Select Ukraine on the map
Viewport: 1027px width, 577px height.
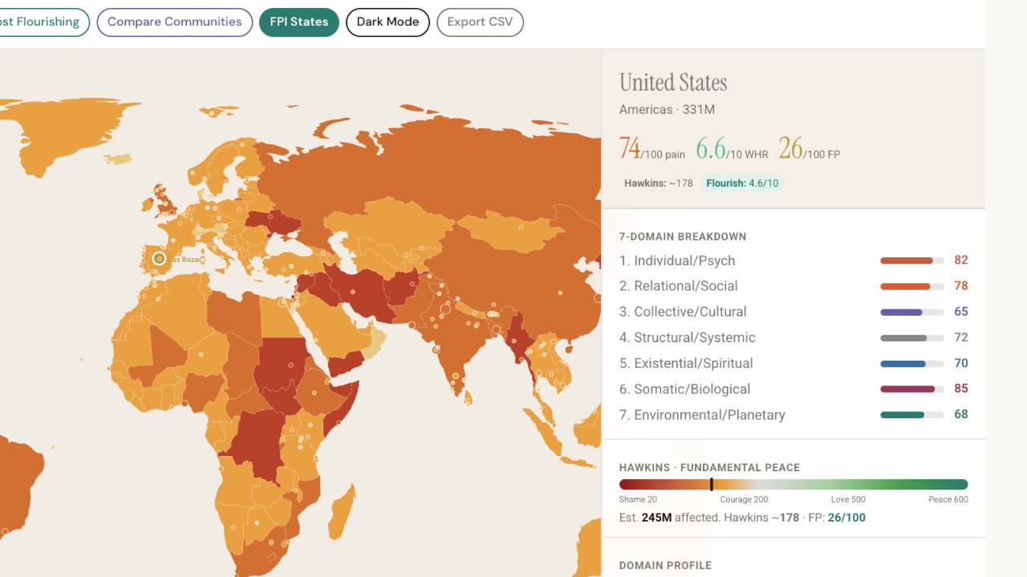pyautogui.click(x=273, y=222)
